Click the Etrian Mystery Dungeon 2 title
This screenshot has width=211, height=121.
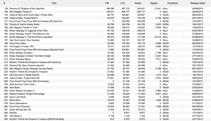click(22, 91)
